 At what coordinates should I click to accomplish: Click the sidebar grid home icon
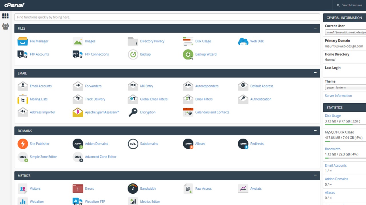point(5,16)
